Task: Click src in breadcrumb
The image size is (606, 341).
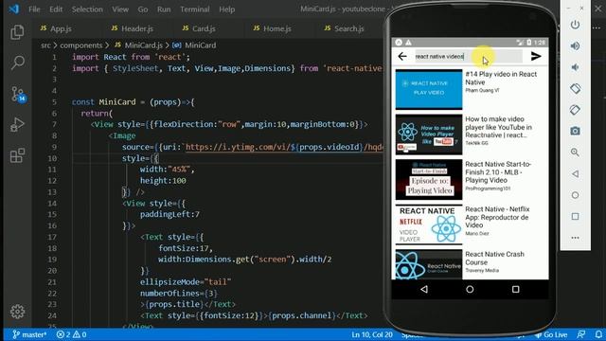Action: 45,45
